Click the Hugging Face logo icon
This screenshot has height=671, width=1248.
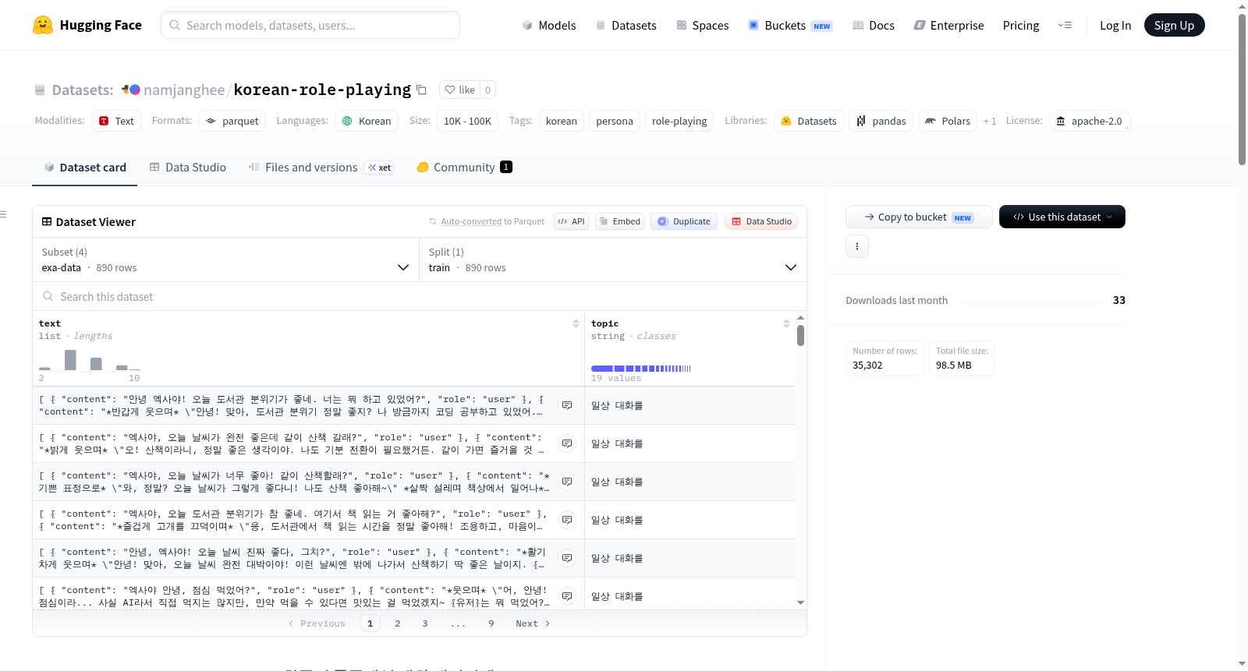point(43,25)
